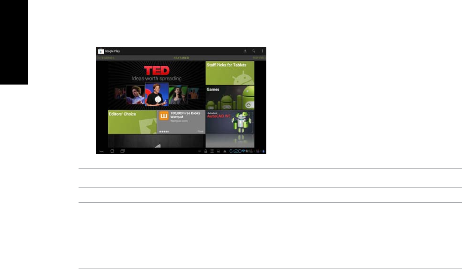
Task: Tap the Android back navigation icon
Action: point(101,151)
